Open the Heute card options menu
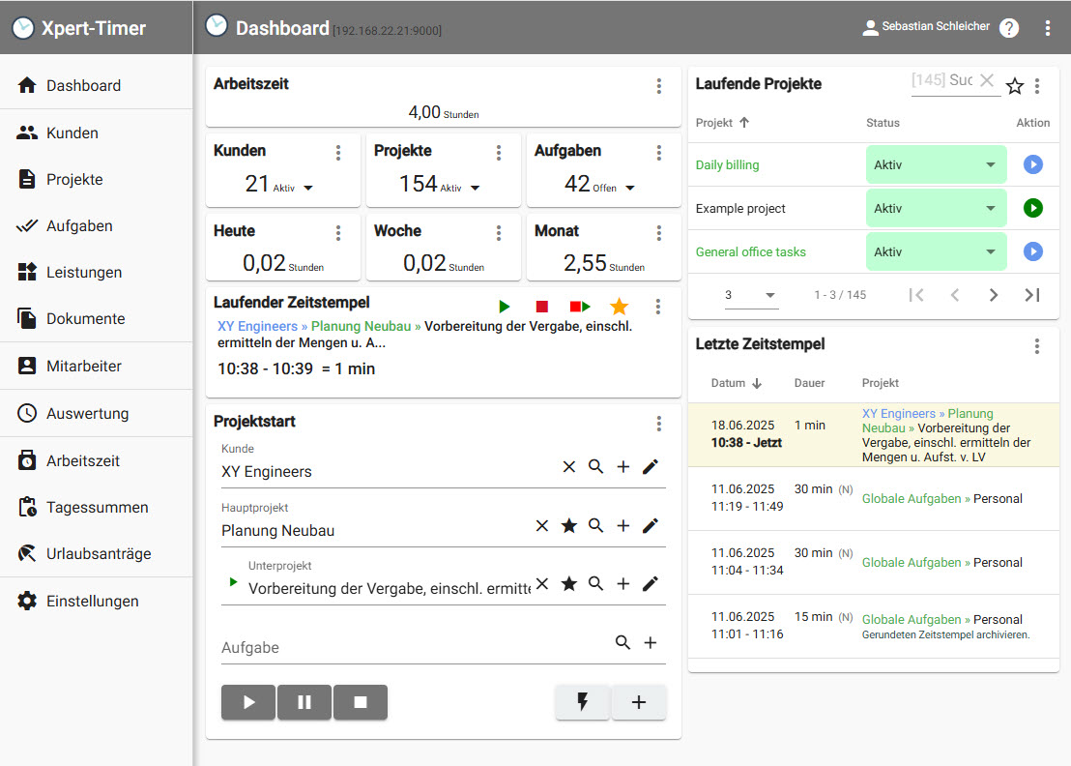The height and width of the screenshot is (766, 1071). click(338, 233)
